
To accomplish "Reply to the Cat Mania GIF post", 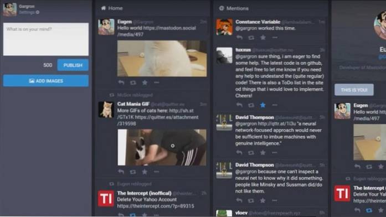I will point(121,172).
